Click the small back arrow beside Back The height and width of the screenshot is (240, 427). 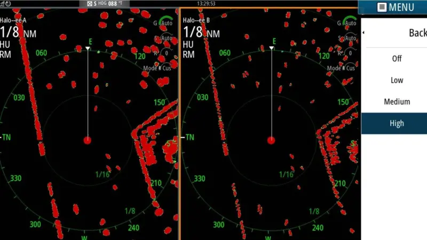pos(363,33)
